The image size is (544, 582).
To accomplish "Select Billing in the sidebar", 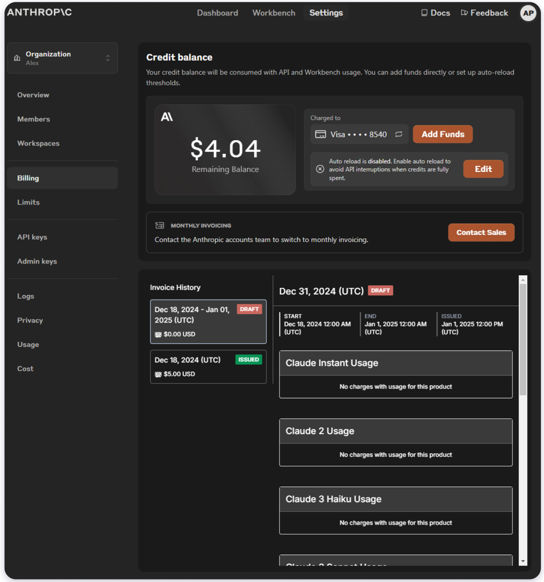I will (x=62, y=178).
